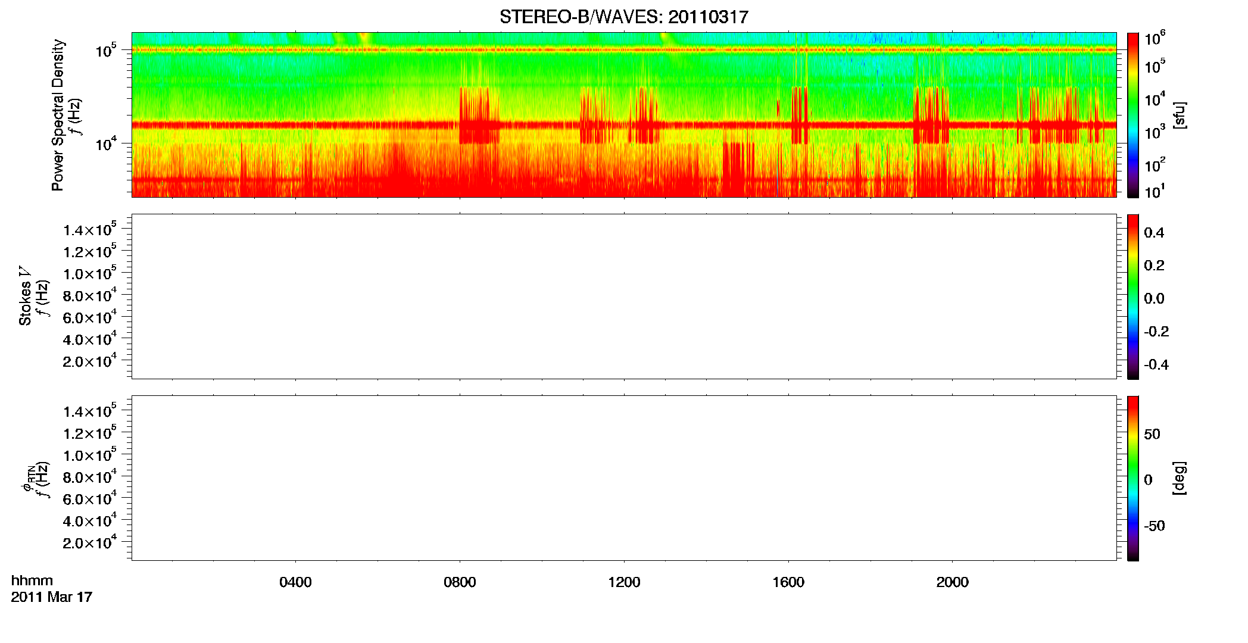Click the 0400 time axis label
1248x643 pixels.
click(x=295, y=582)
